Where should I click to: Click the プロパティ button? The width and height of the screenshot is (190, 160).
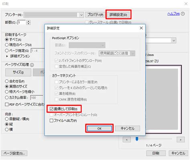point(95,15)
